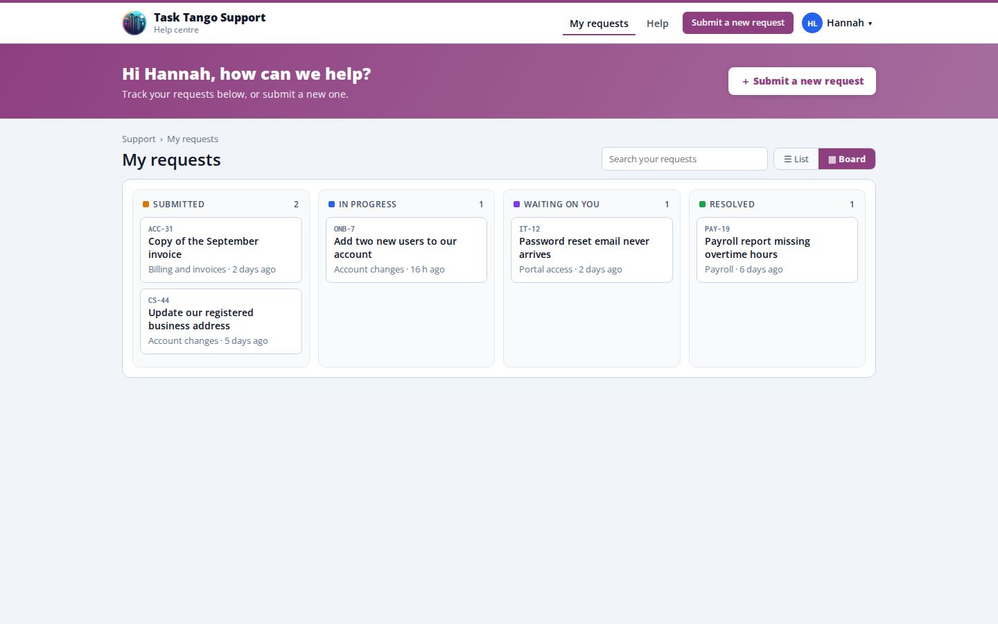Click the My requests breadcrumb

(193, 139)
